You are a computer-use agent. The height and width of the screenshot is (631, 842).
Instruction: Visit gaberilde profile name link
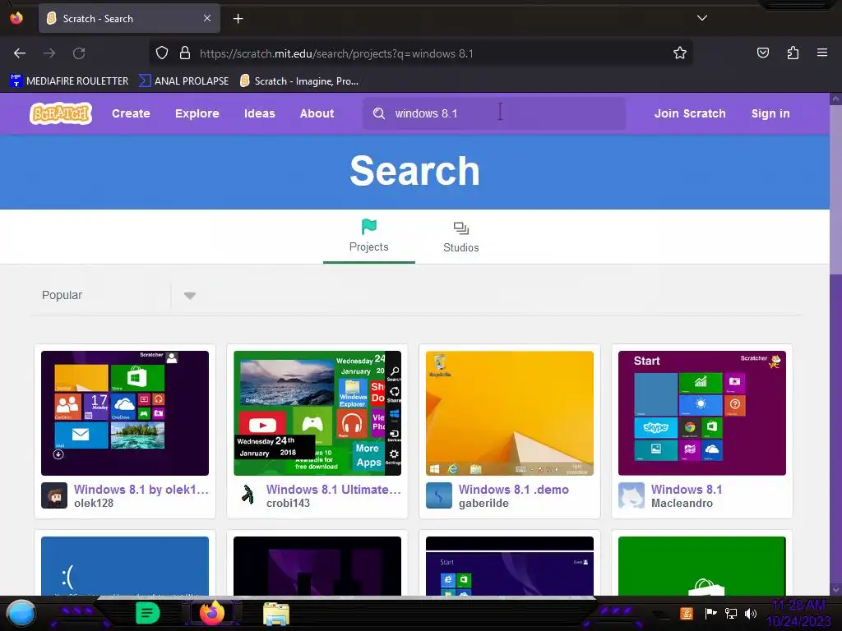click(483, 504)
